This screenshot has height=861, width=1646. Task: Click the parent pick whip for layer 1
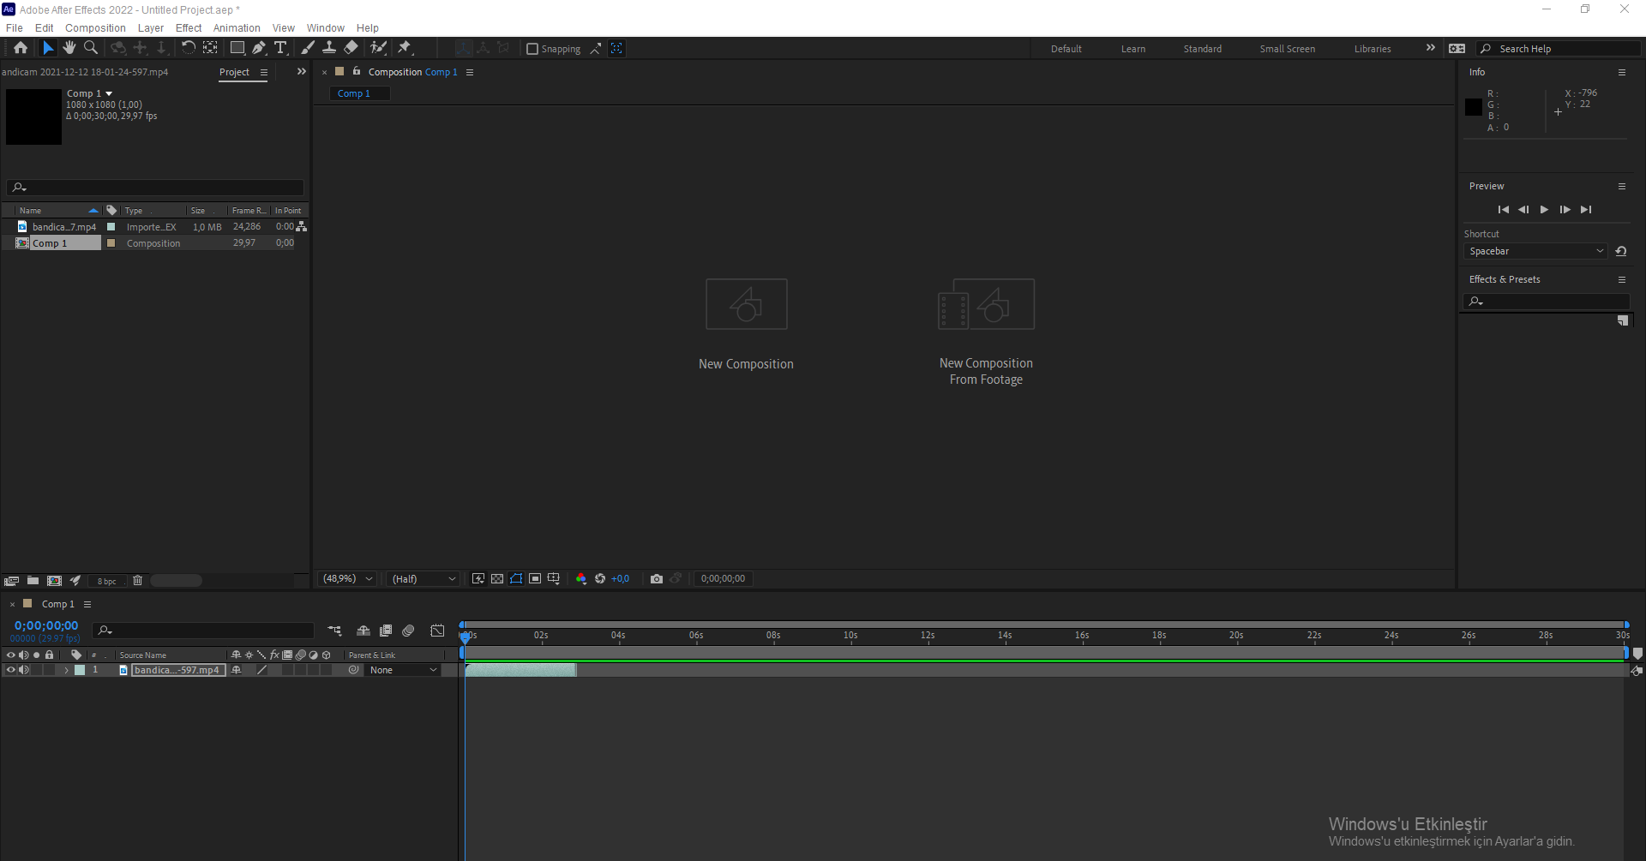(353, 670)
